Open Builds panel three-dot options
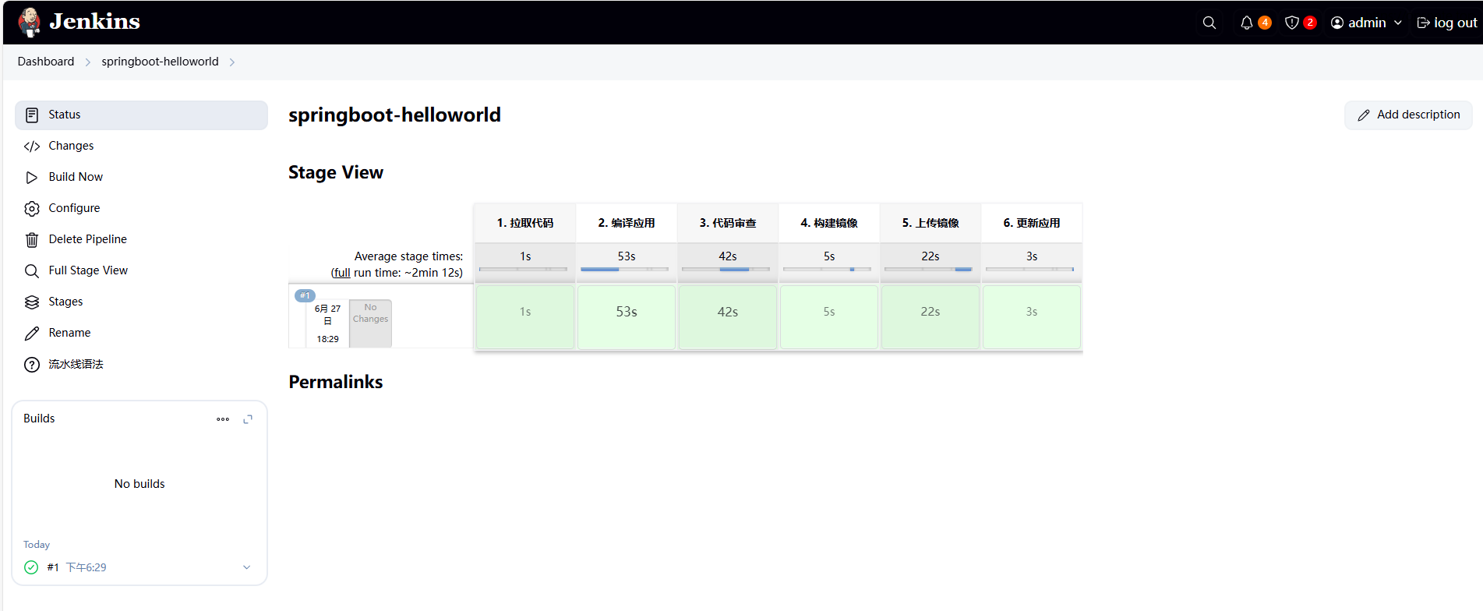 tap(223, 419)
